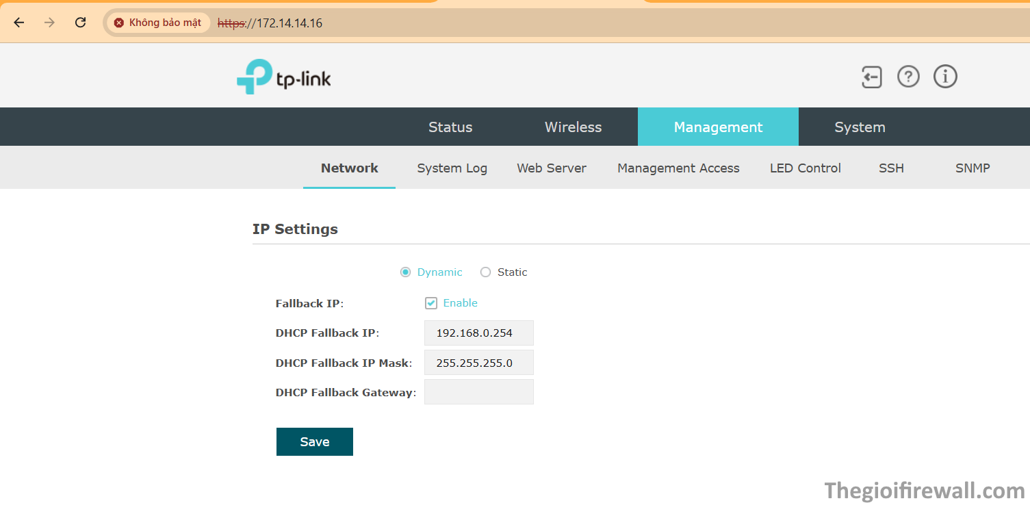Select the Static IP radio button
This screenshot has height=529, width=1030.
click(x=486, y=272)
